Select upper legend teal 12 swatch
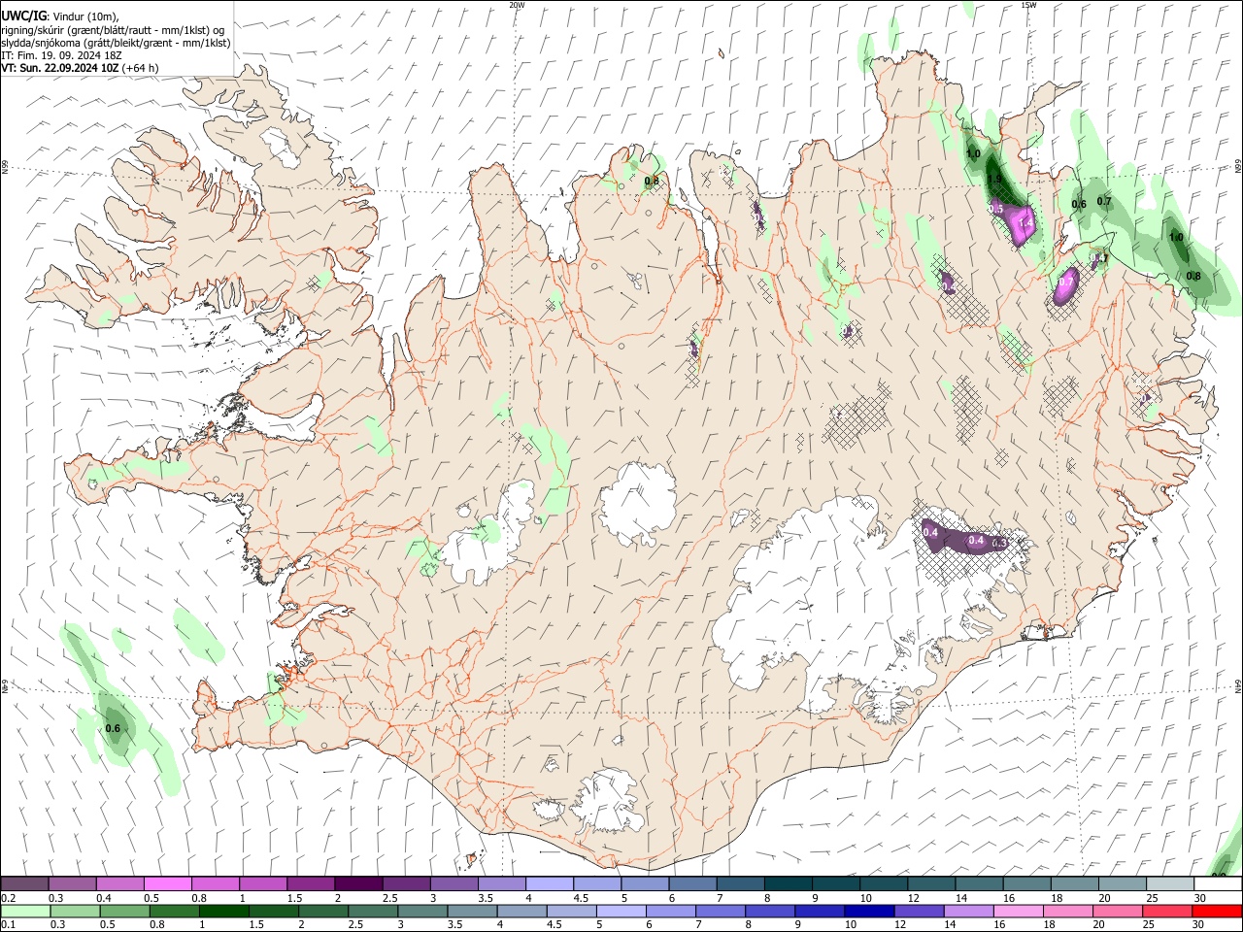The width and height of the screenshot is (1243, 932). [932, 884]
